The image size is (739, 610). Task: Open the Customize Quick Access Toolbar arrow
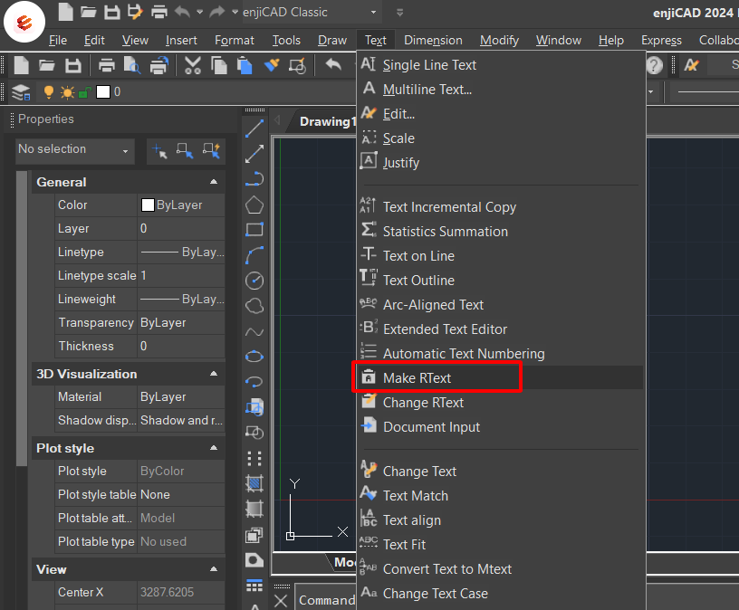point(399,13)
